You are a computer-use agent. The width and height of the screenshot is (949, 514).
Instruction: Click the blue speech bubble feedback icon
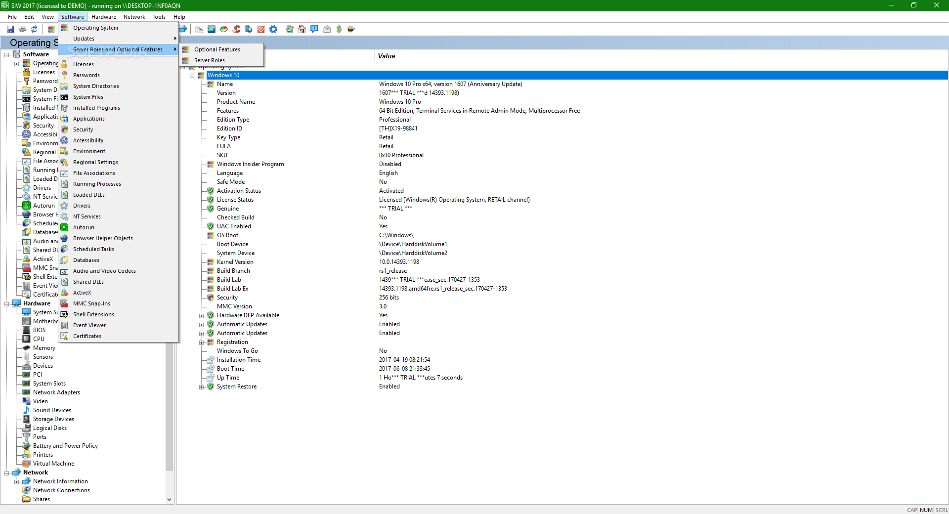[314, 29]
